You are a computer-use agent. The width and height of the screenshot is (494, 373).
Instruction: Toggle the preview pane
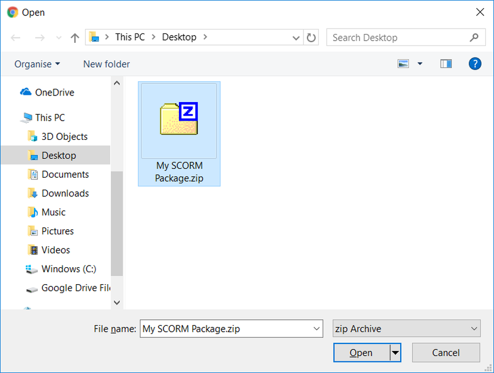446,64
